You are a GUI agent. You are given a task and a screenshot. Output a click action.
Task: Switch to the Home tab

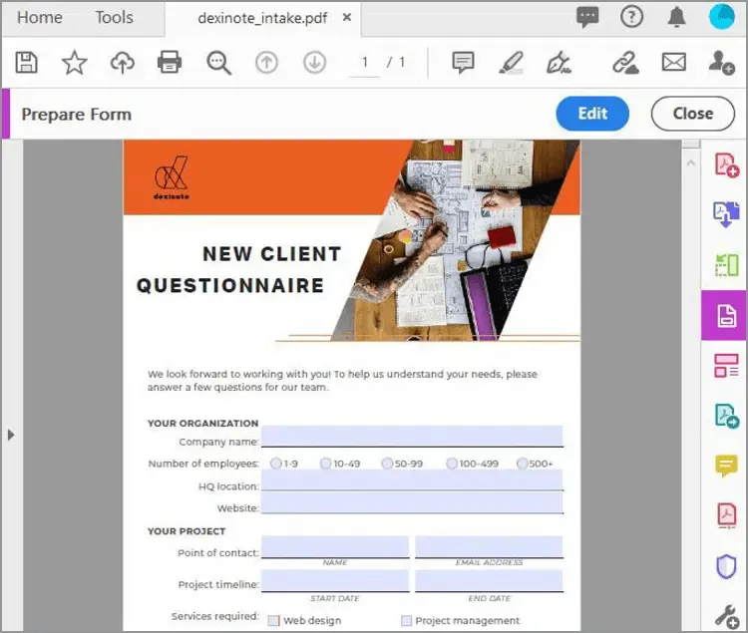[x=40, y=18]
